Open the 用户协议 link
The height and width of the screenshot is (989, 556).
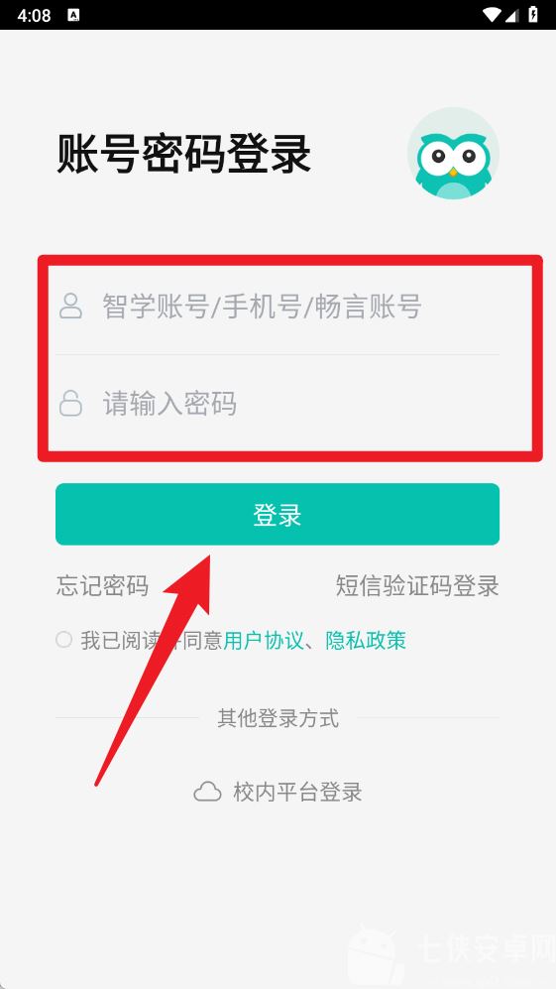point(264,641)
